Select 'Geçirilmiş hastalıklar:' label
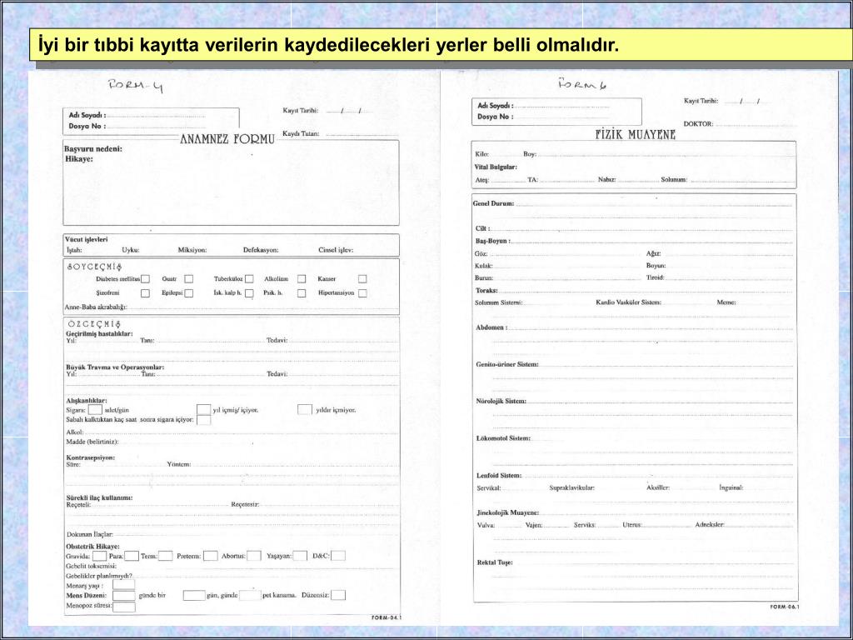The height and width of the screenshot is (640, 853). pyautogui.click(x=100, y=333)
